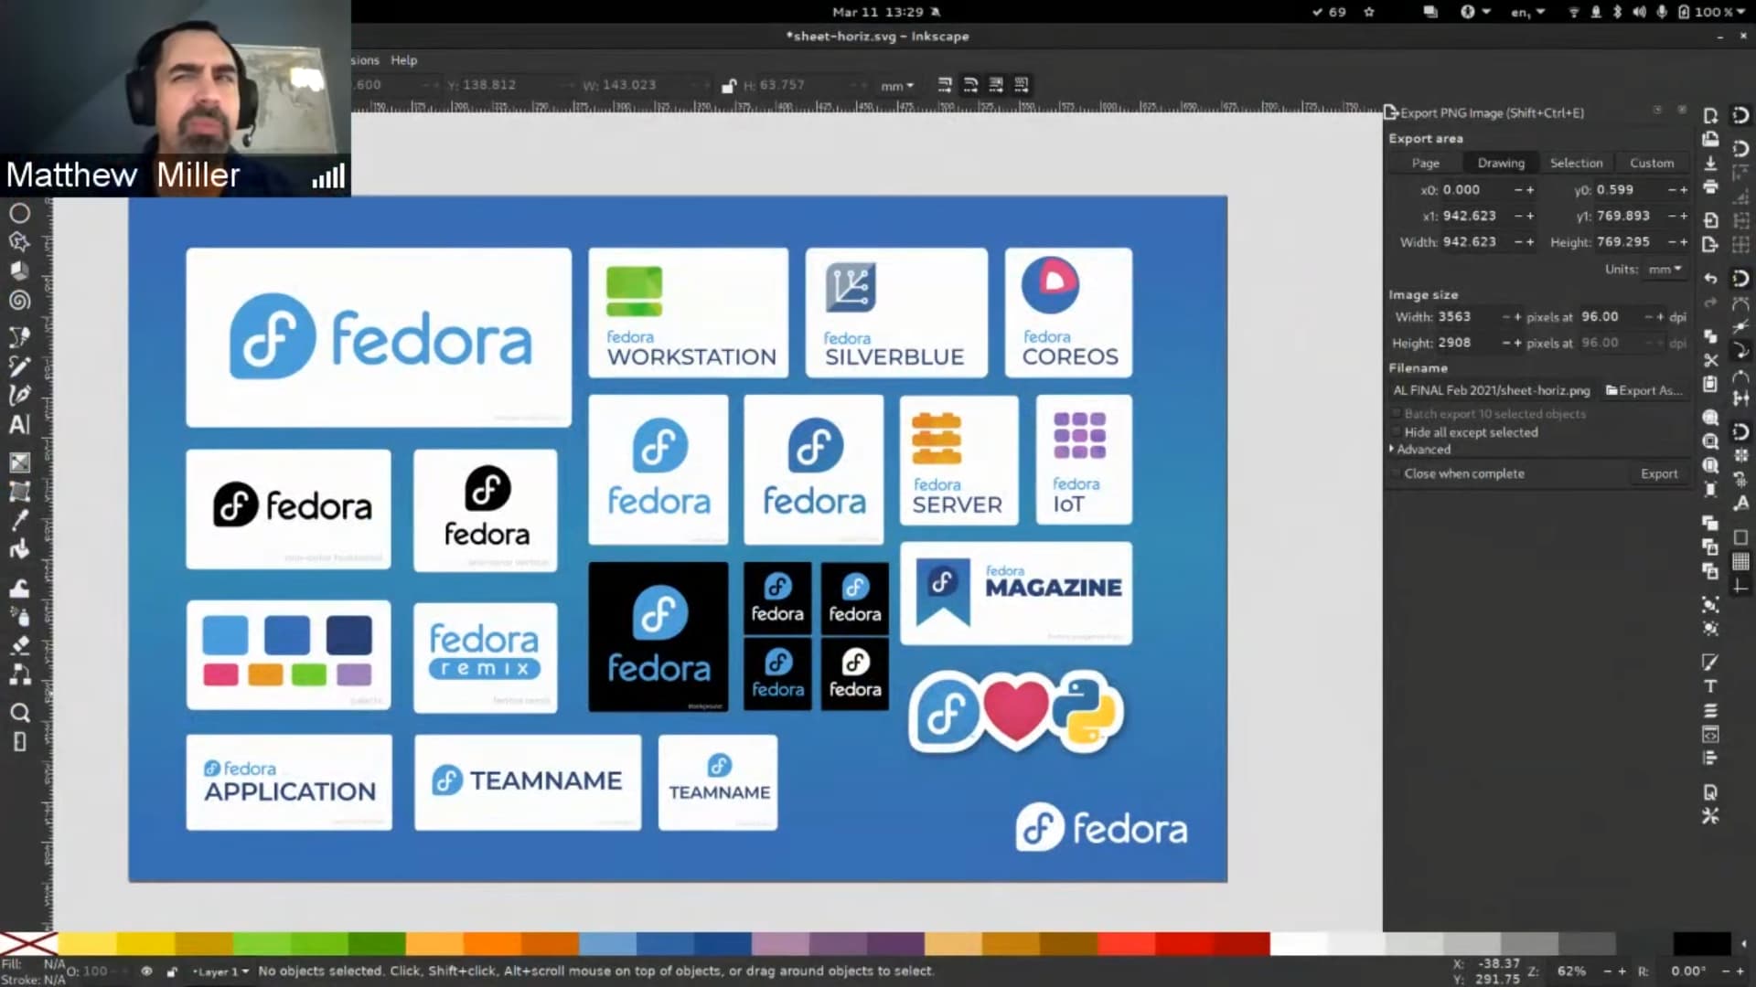
Task: Toggle Layer 1 visibility eye icon
Action: coord(146,971)
